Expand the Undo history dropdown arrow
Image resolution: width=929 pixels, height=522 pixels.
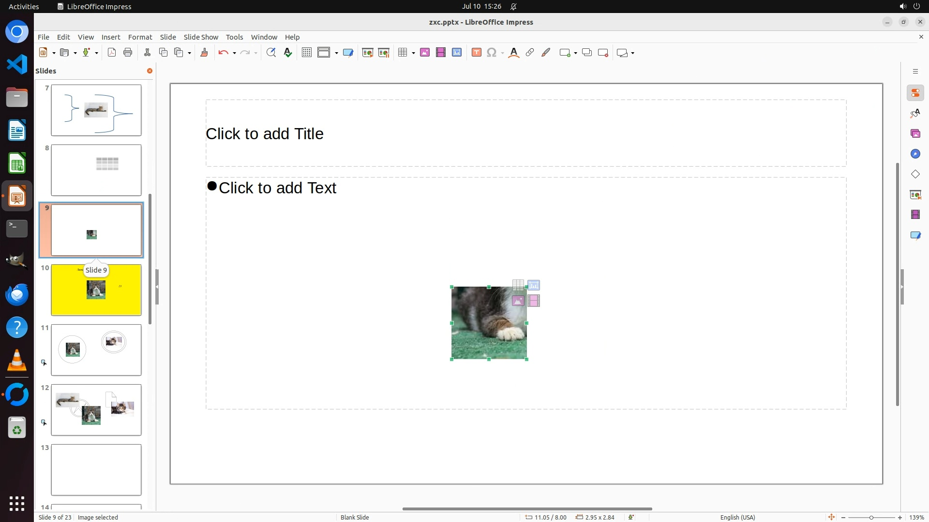click(234, 53)
